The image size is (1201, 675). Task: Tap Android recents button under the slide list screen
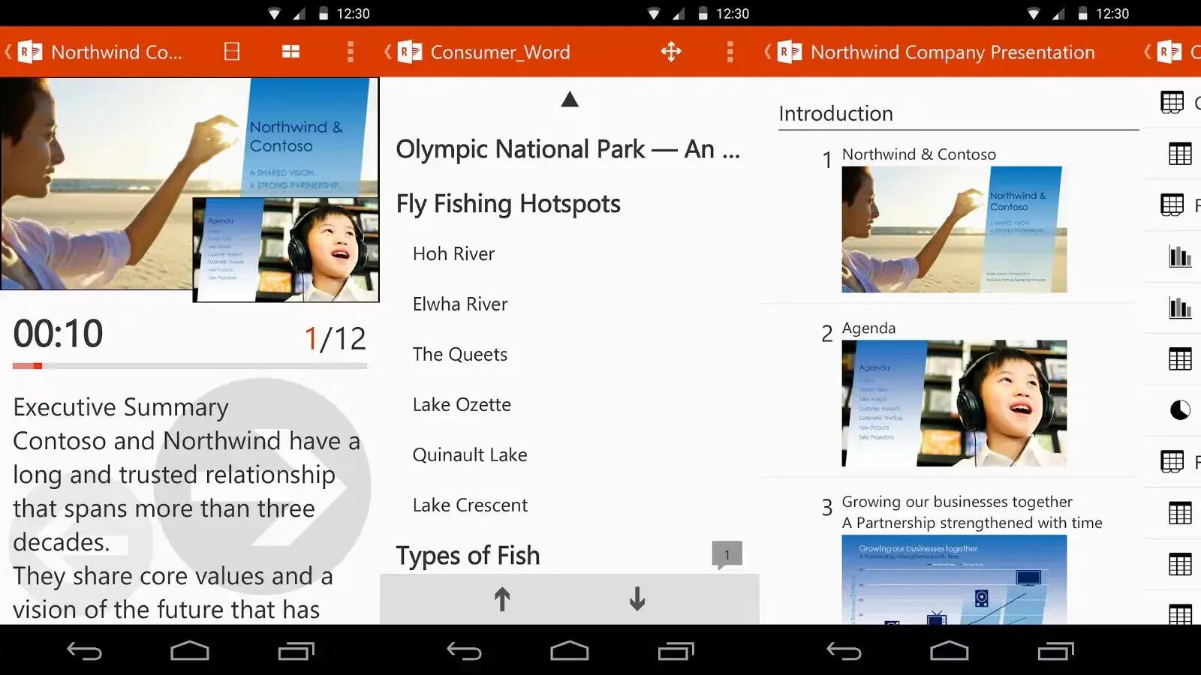(1055, 651)
